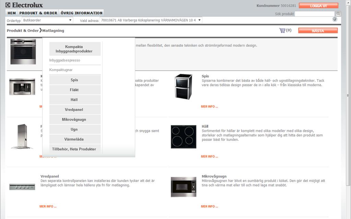
Task: Open MER INFO link under Häll
Action: pos(209,157)
